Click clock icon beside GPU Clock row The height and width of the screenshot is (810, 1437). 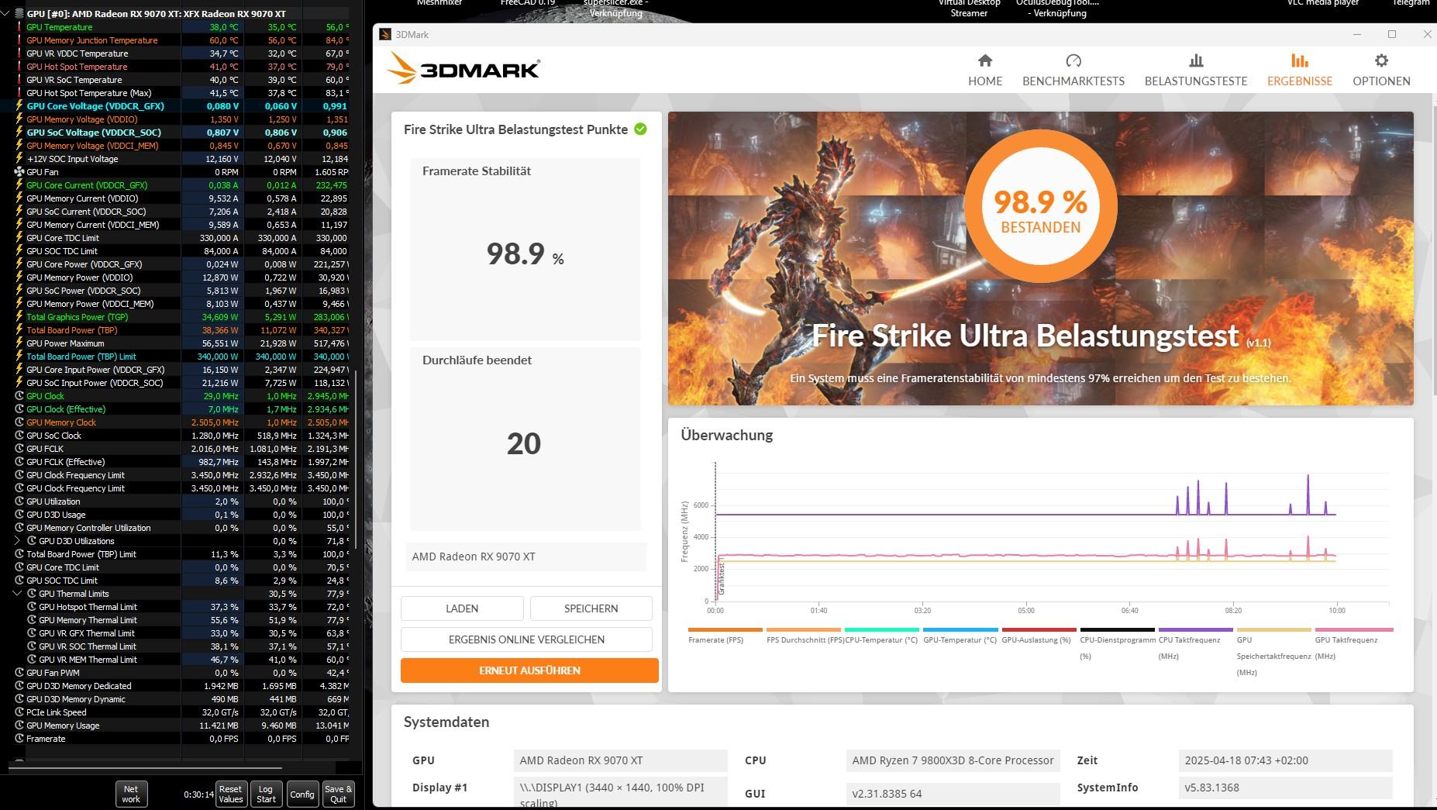(x=19, y=396)
